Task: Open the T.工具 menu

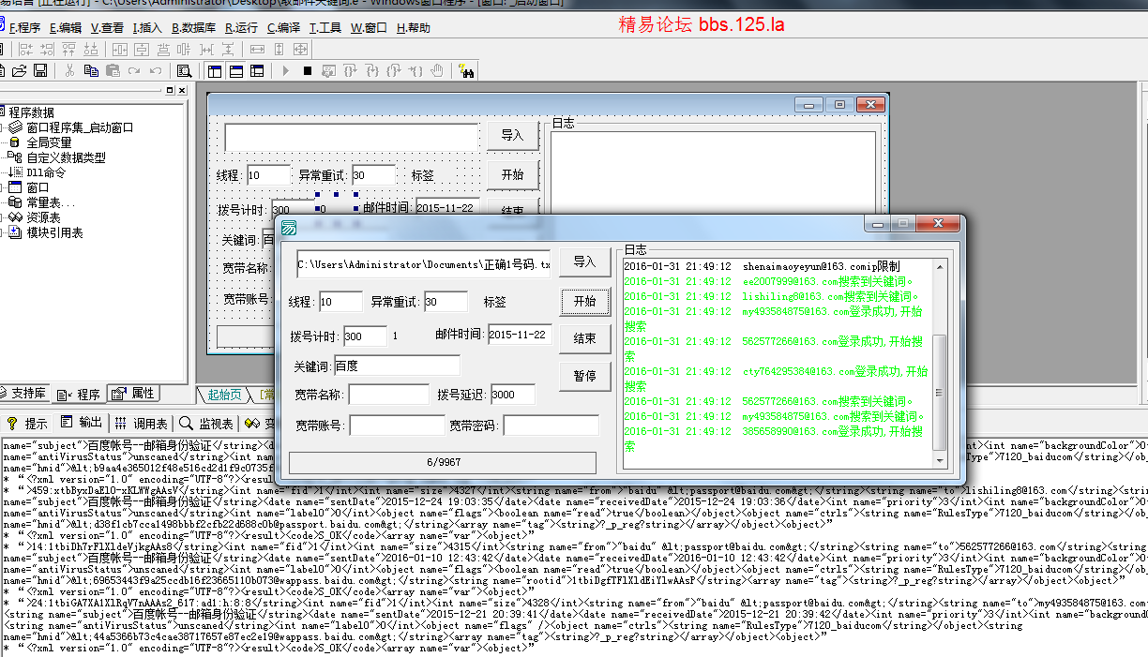Action: click(325, 28)
